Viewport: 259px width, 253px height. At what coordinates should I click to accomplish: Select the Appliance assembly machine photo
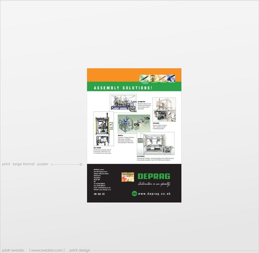(x=164, y=110)
